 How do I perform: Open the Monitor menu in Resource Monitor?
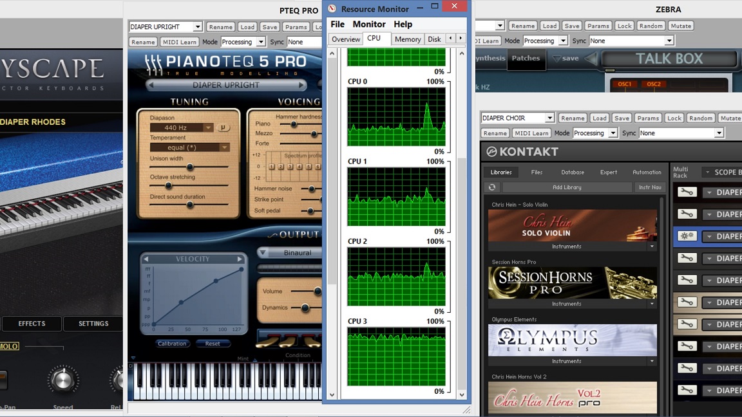click(369, 24)
